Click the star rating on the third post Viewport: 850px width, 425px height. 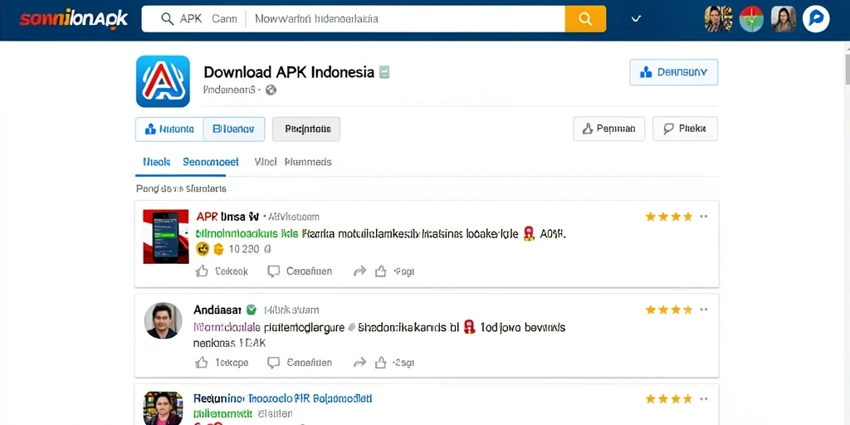tap(669, 399)
